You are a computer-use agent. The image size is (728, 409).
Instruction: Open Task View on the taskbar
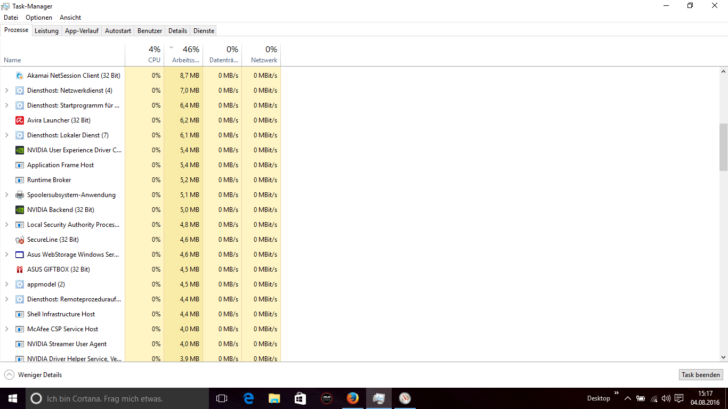tap(222, 398)
